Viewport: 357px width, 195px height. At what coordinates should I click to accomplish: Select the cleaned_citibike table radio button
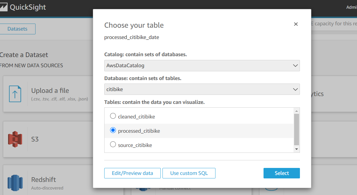(113, 116)
